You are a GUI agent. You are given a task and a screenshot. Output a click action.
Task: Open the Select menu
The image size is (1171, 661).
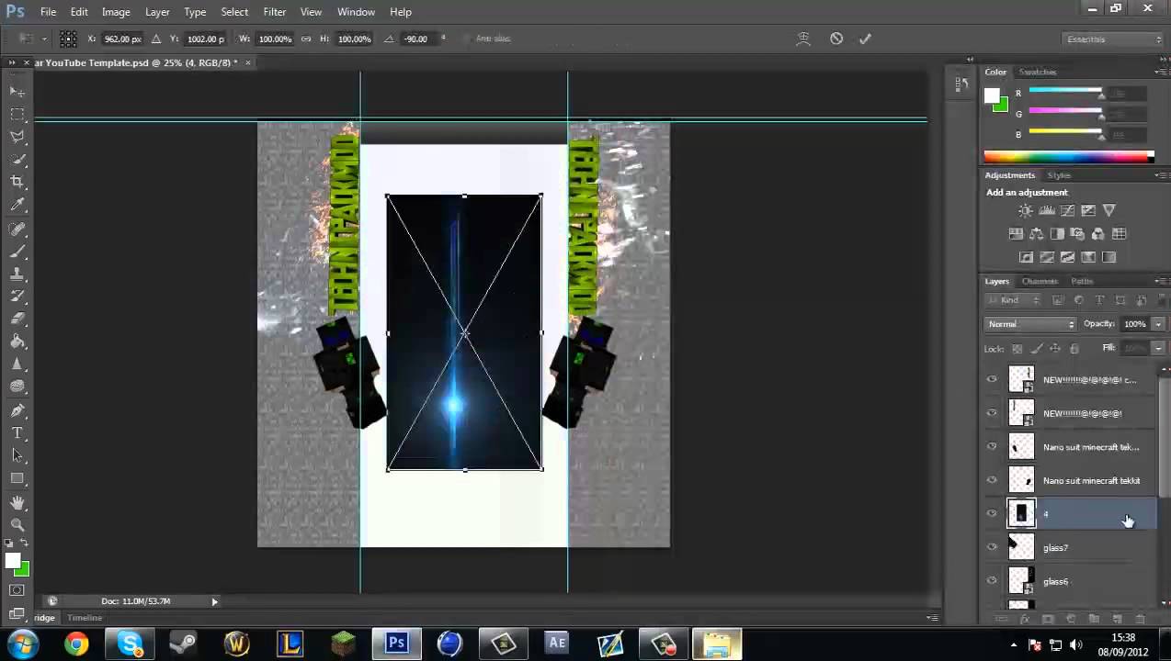[x=234, y=12]
